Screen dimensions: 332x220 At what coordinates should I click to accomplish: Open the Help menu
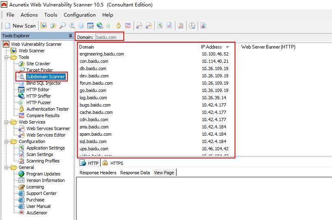(108, 15)
